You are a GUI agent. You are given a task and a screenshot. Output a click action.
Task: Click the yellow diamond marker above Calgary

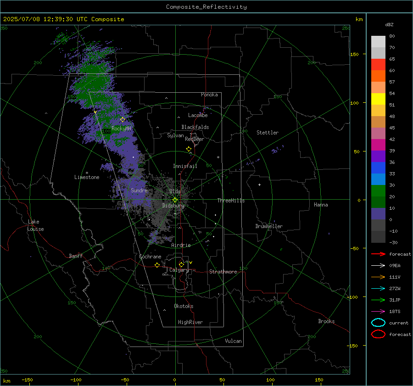click(181, 264)
